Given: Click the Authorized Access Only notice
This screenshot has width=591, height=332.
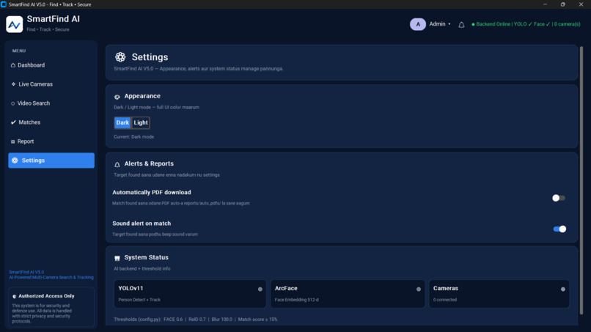Looking at the screenshot, I should point(51,307).
